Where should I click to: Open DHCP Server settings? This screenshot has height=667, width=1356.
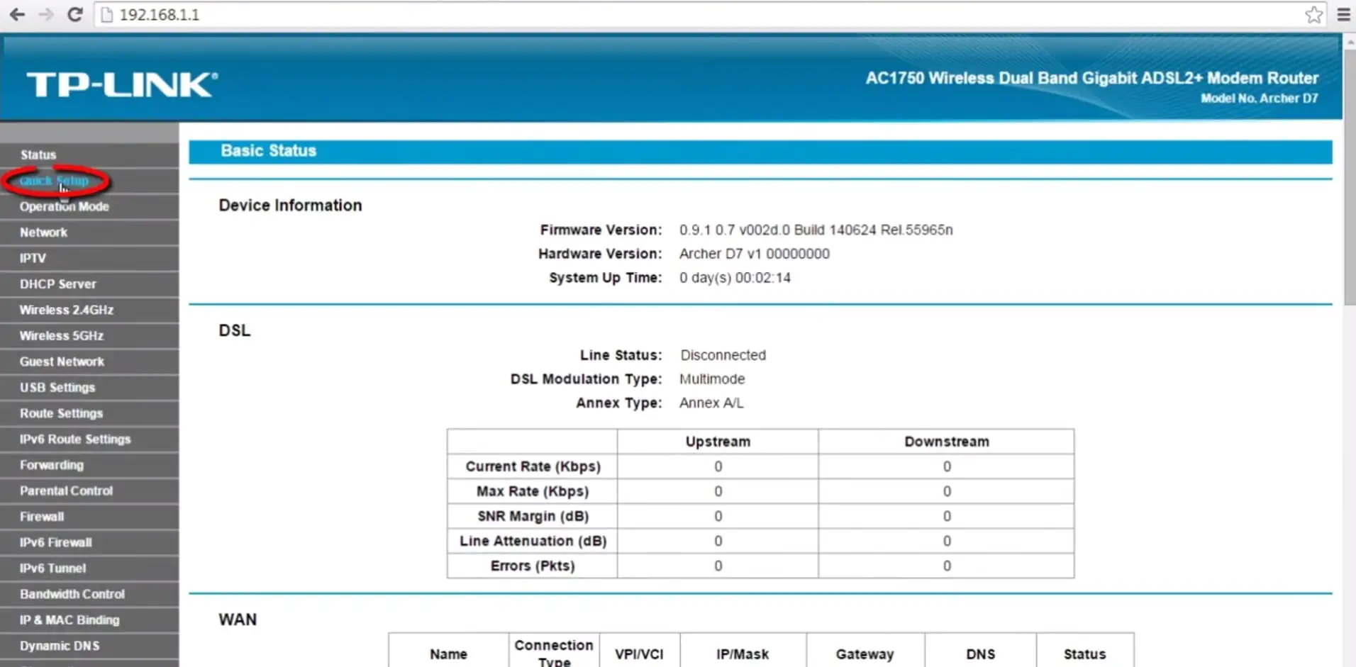pos(57,284)
